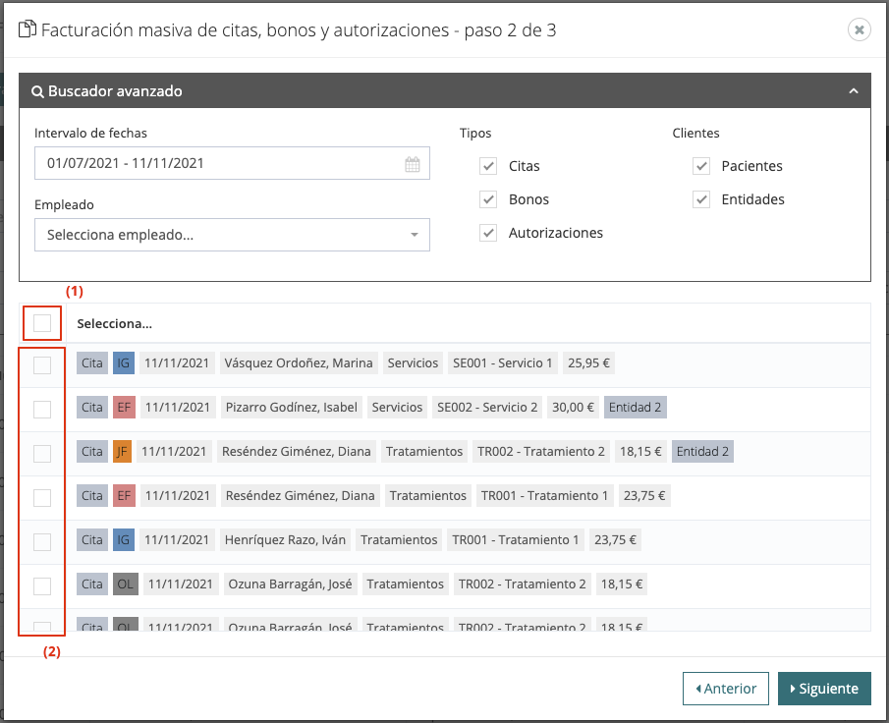Toggle the Bonos checkbox

[488, 199]
